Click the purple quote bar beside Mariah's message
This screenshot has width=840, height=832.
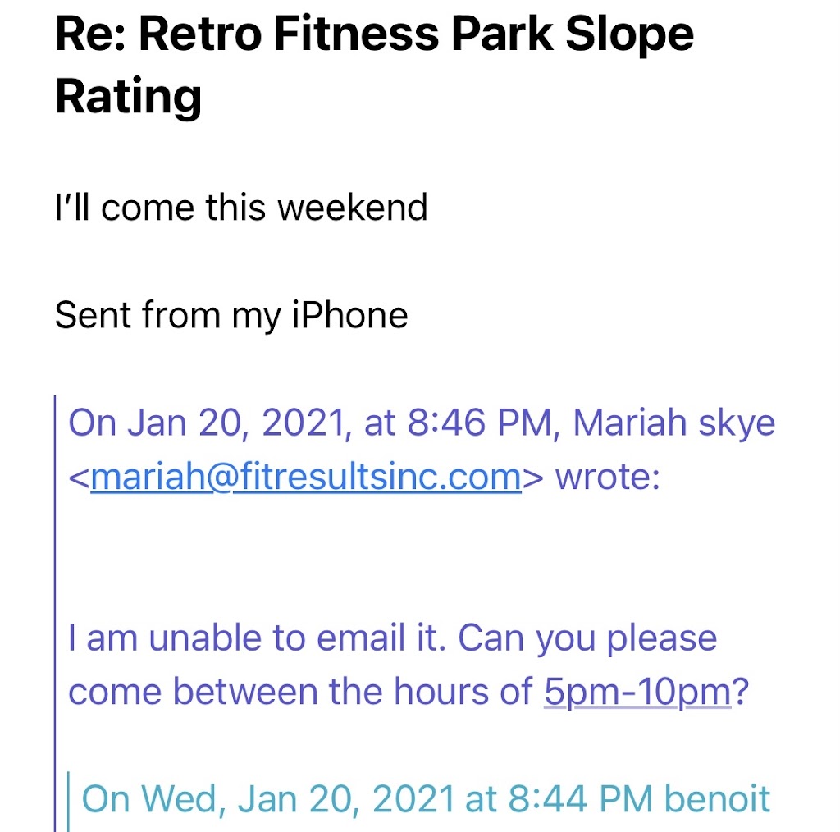tap(56, 574)
